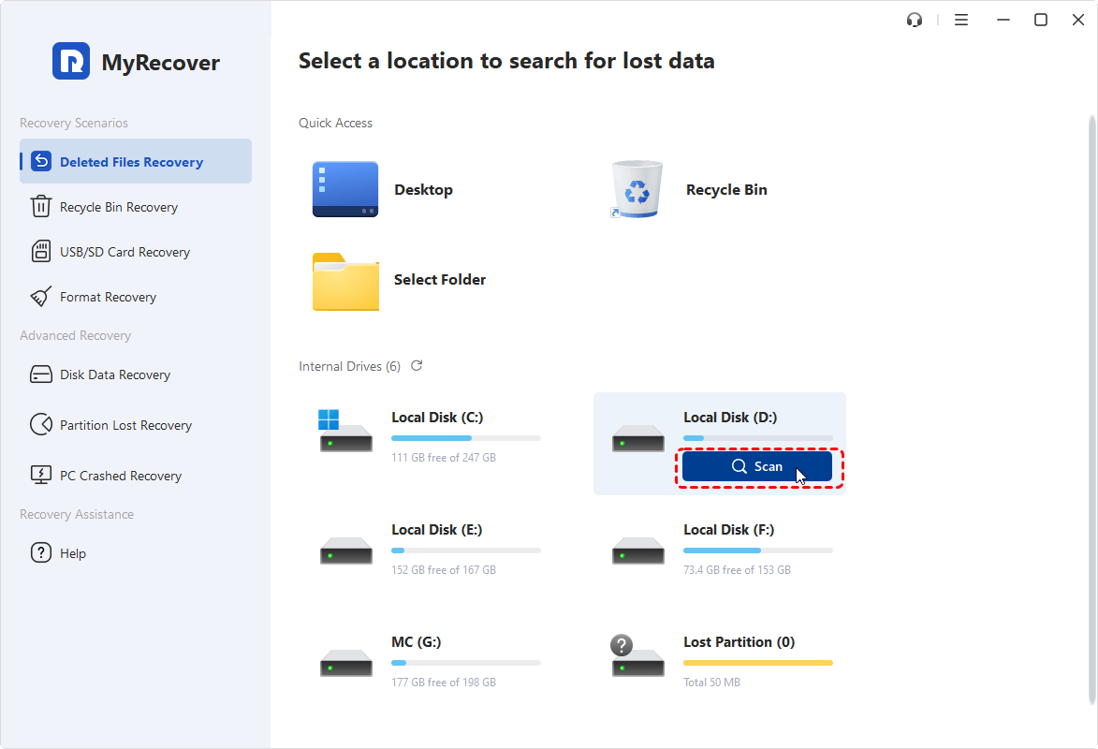
Task: Select the Local Disk (D:) drive icon
Action: coord(638,438)
